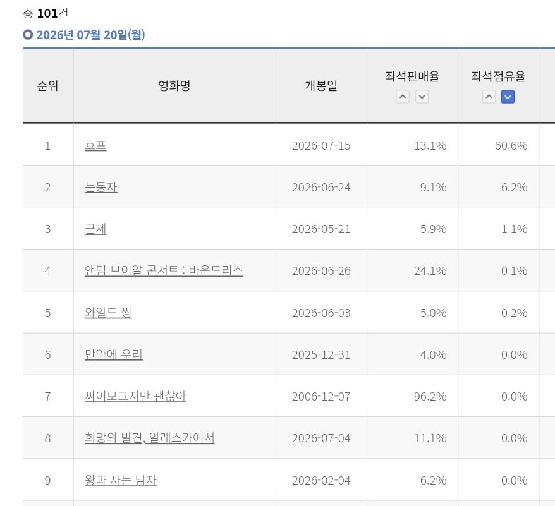Click the 2026년 07월 20일(월) date heading

click(x=90, y=35)
